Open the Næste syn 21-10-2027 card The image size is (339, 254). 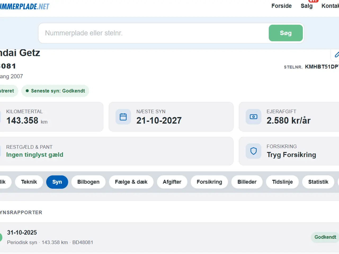pyautogui.click(x=171, y=117)
